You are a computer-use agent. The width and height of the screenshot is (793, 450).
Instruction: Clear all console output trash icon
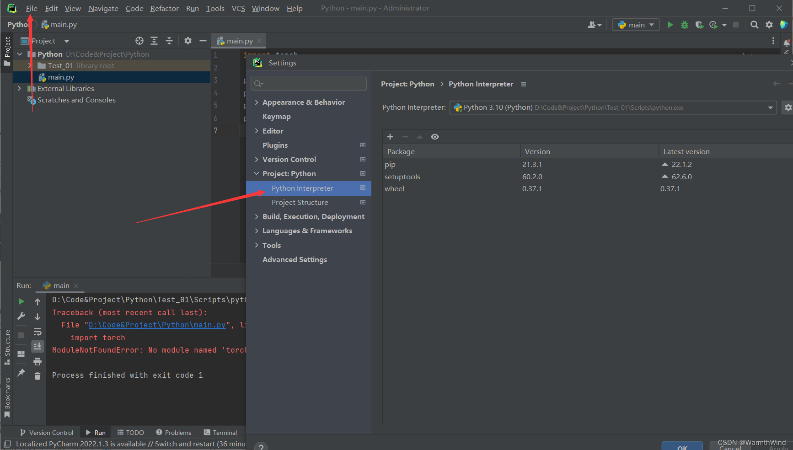pos(38,376)
